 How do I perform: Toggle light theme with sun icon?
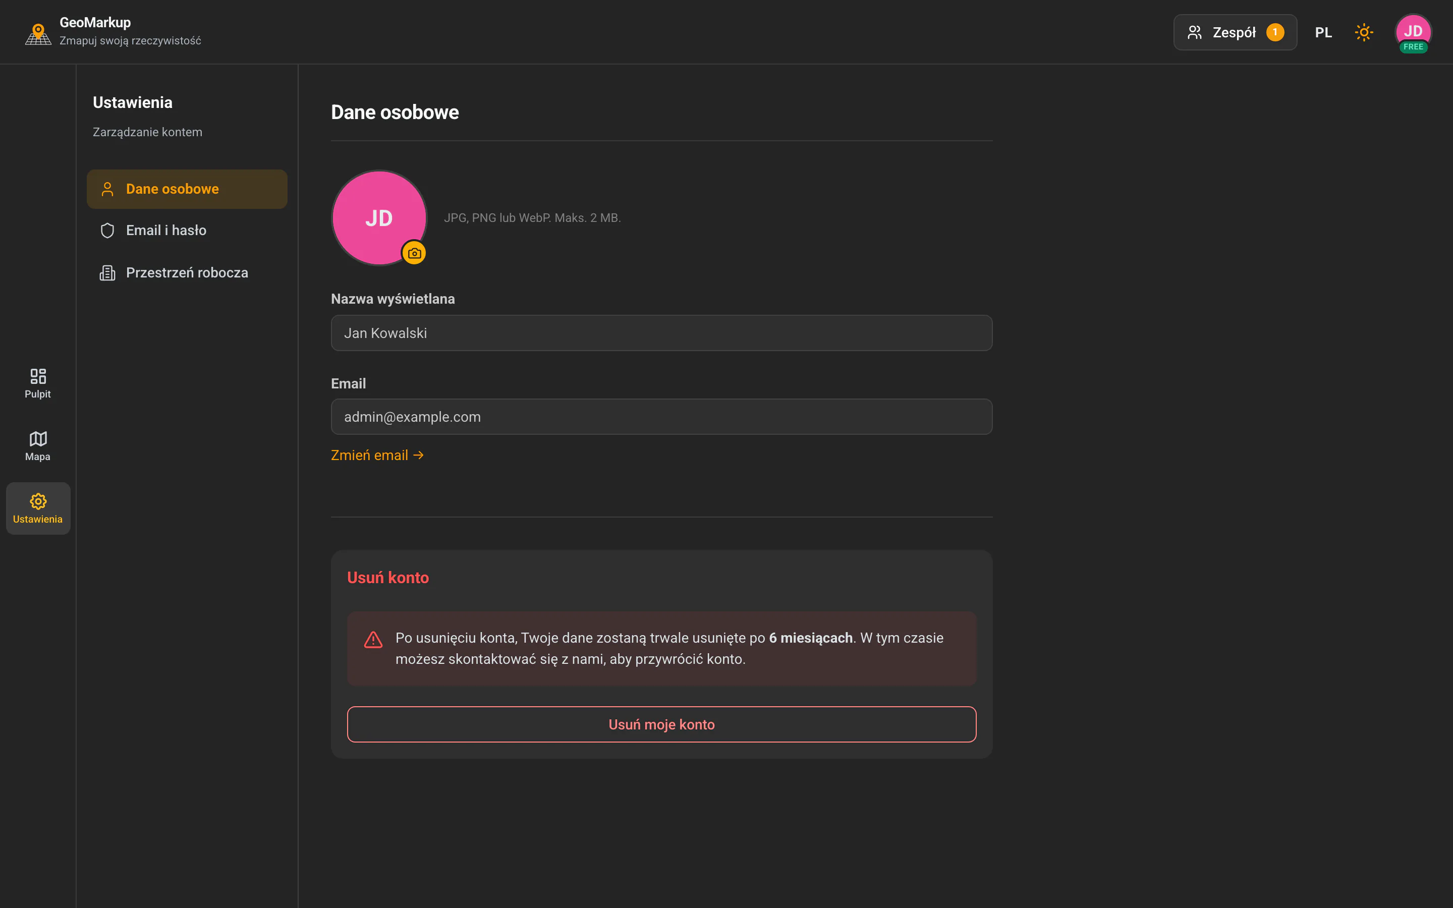[1364, 32]
